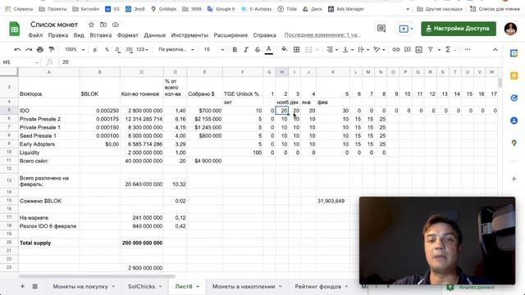
Task: Merge the selected cells
Action: (x=308, y=49)
